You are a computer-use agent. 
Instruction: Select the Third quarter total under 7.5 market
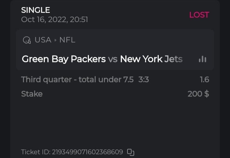click(77, 79)
